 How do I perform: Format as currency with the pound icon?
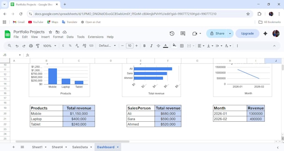pos(63,46)
